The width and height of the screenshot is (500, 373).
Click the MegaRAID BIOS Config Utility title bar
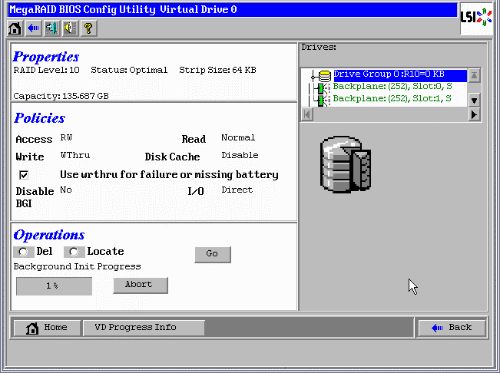pyautogui.click(x=233, y=9)
